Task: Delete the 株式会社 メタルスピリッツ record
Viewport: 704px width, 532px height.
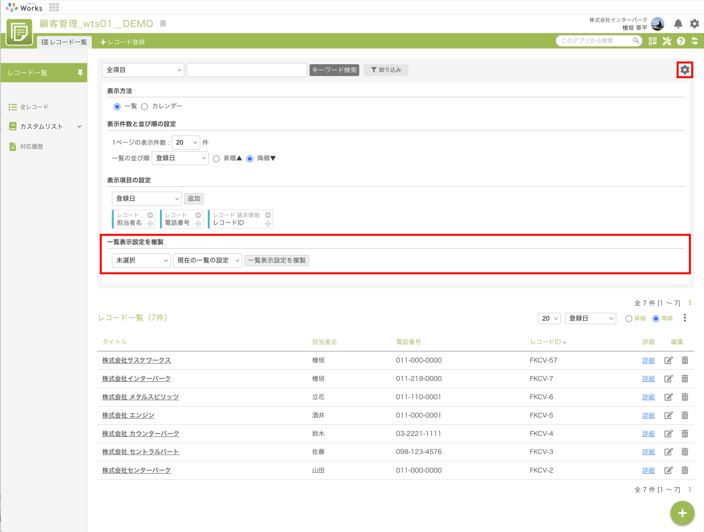Action: (685, 397)
